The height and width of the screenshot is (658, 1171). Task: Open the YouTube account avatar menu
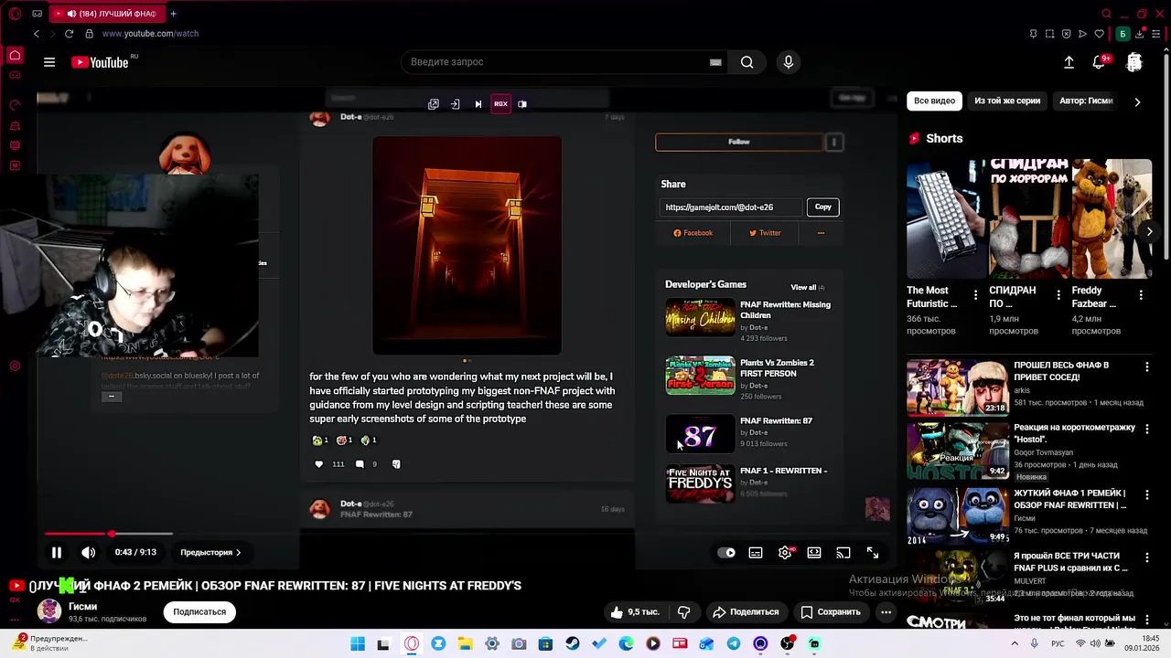coord(1134,62)
